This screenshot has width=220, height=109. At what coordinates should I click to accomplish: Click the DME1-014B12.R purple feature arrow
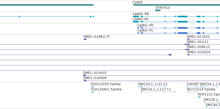(x=85, y=39)
